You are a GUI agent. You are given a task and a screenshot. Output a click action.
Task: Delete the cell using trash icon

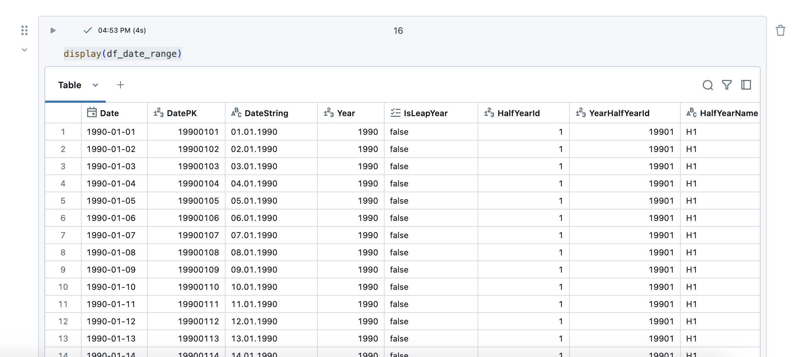tap(780, 30)
